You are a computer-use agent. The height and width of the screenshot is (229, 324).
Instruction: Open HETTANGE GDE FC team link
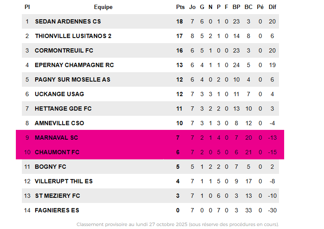(x=63, y=109)
